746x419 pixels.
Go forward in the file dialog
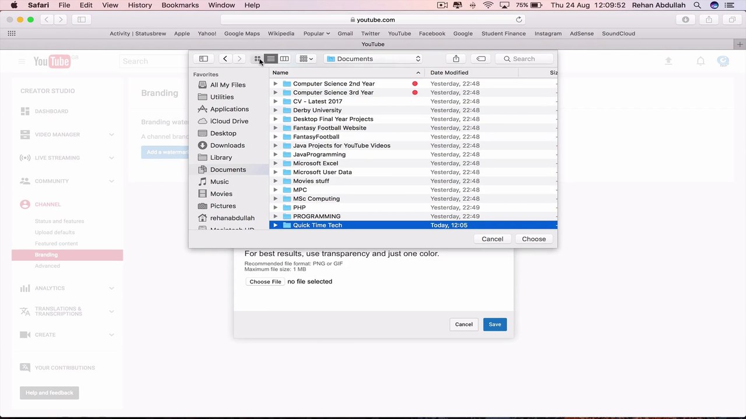(239, 59)
